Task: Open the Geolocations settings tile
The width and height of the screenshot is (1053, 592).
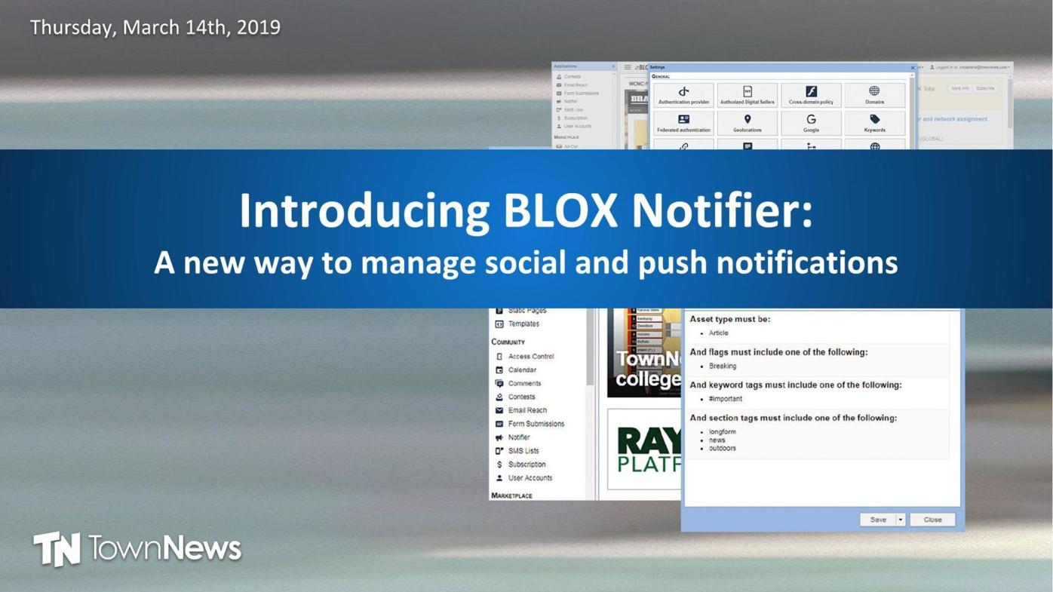Action: click(747, 123)
